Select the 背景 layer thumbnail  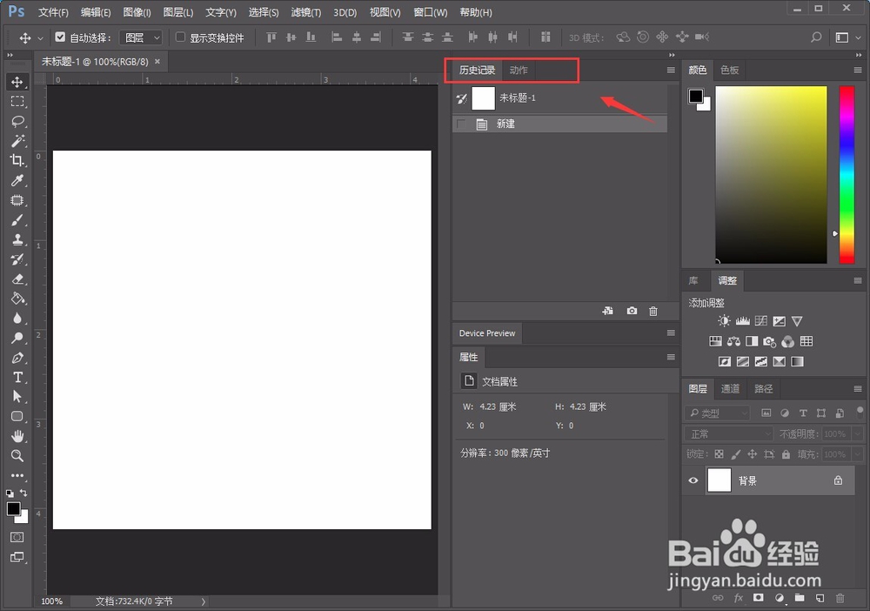(719, 480)
